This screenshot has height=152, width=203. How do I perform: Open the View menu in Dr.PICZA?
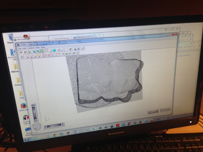point(37,47)
